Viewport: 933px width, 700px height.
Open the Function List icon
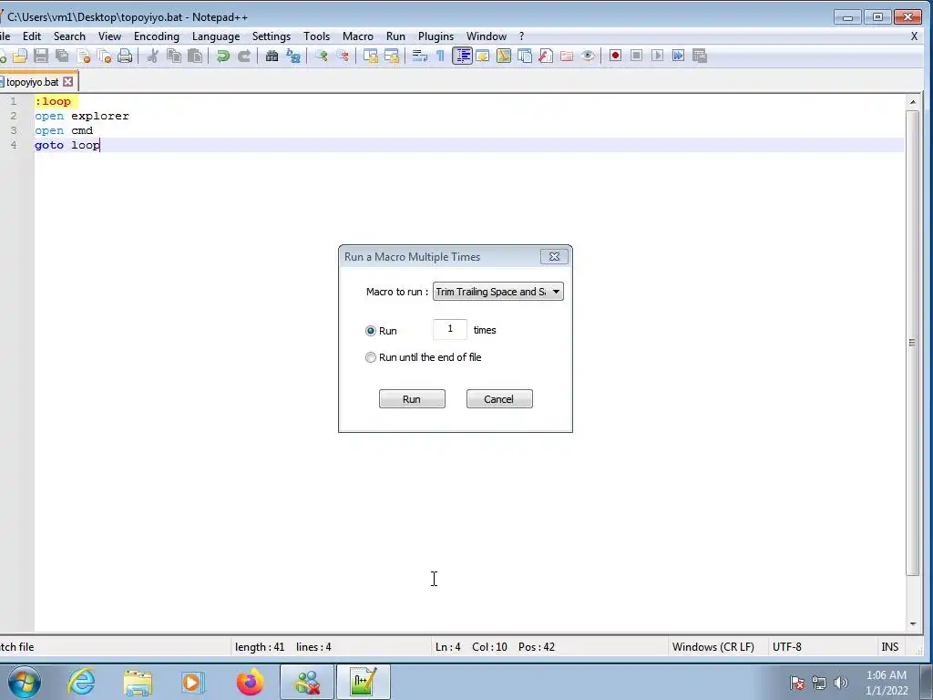(546, 56)
